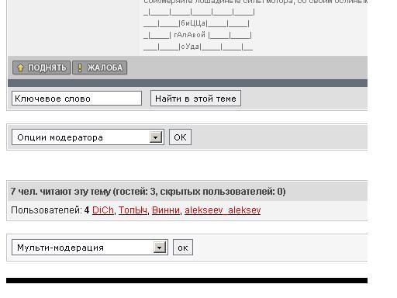The image size is (397, 298).
Task: Expand the arrow of the Мульти-модерация list
Action: pyautogui.click(x=160, y=248)
